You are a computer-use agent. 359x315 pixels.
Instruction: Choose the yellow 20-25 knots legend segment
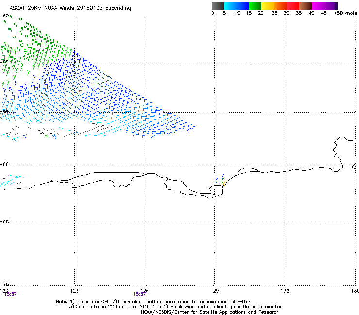click(268, 6)
